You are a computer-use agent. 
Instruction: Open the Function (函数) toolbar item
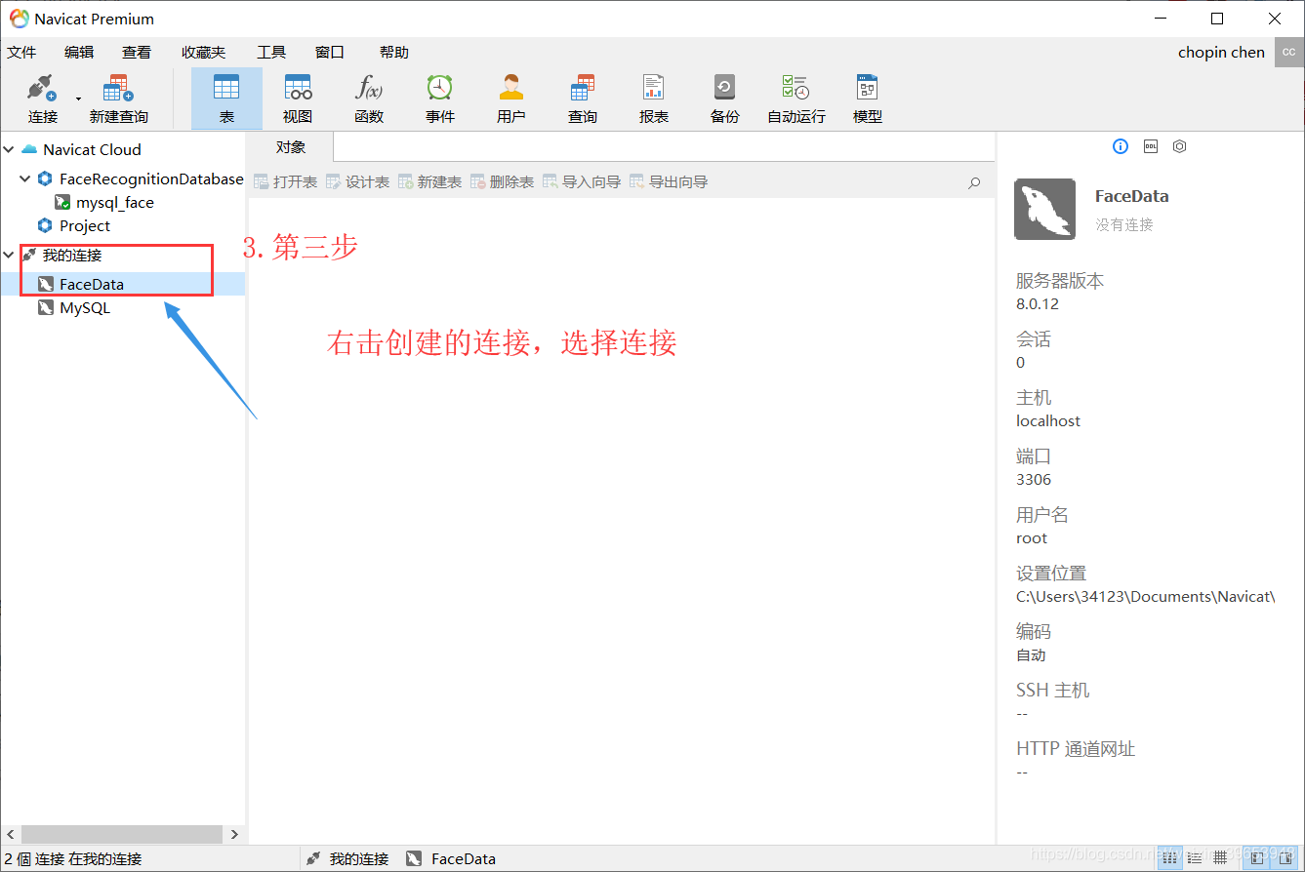coord(369,99)
